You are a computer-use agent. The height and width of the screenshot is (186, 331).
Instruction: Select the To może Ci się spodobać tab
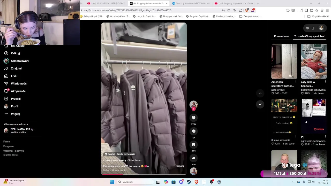coord(309,36)
